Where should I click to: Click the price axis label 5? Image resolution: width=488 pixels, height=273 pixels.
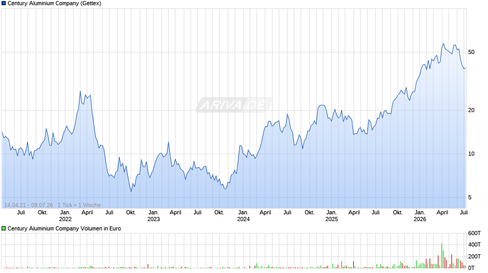click(470, 197)
